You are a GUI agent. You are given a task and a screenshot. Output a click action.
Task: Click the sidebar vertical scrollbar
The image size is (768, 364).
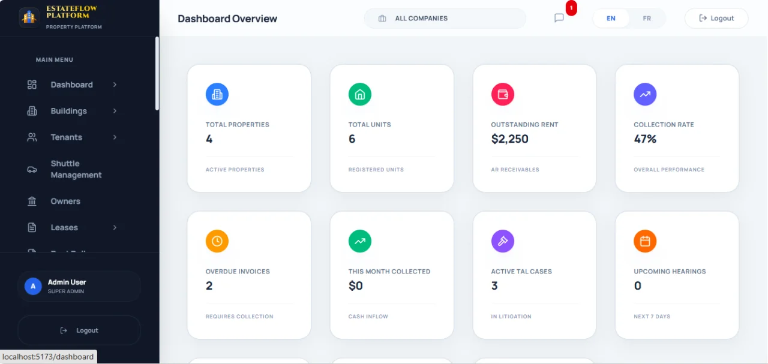tap(157, 73)
